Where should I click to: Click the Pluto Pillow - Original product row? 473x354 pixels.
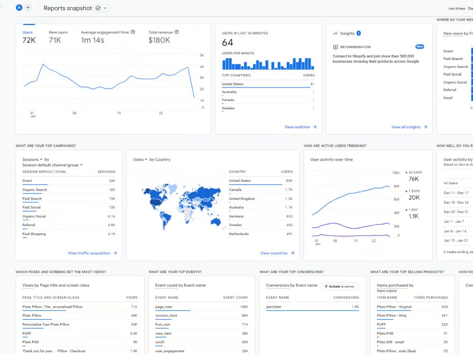click(x=412, y=307)
